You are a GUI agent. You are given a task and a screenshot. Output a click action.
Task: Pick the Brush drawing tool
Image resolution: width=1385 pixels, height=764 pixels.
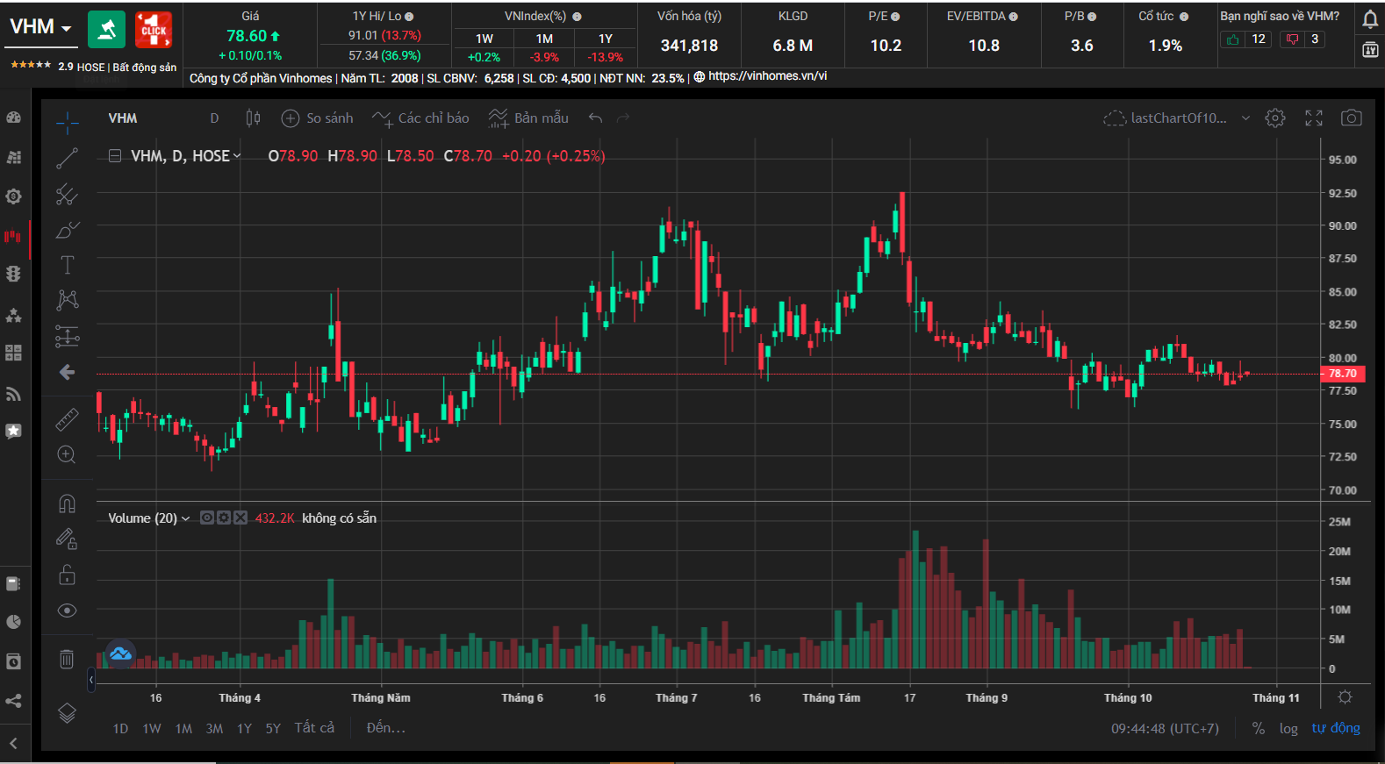click(x=67, y=230)
